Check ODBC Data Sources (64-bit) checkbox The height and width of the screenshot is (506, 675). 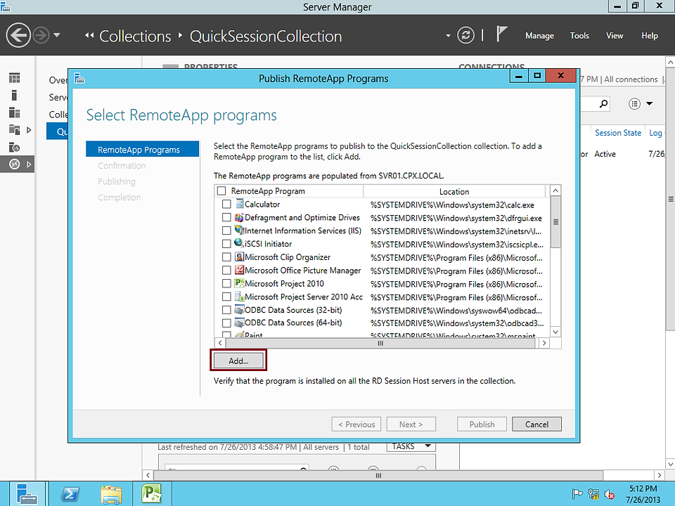(x=226, y=323)
